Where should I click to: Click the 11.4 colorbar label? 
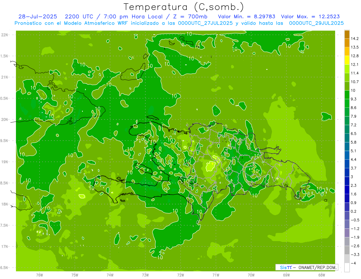pos(354,73)
